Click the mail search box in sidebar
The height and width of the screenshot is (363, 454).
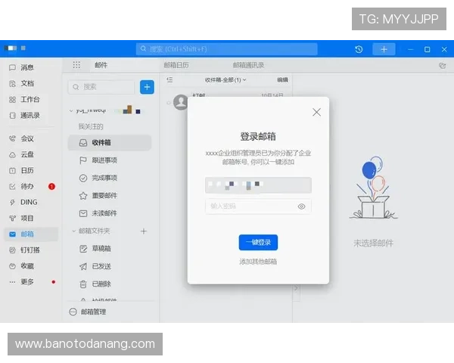click(x=101, y=87)
